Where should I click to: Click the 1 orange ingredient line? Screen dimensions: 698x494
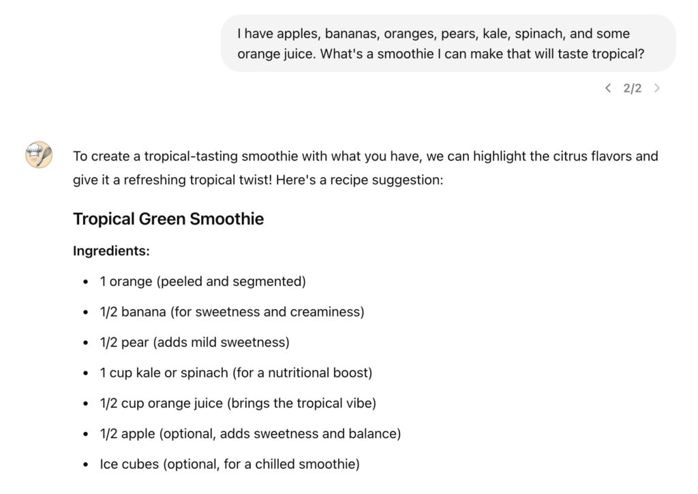click(202, 282)
